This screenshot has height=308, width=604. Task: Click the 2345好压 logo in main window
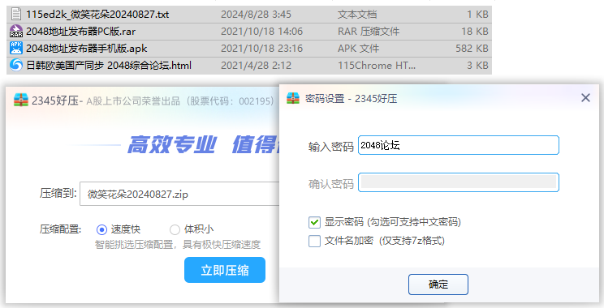pos(21,101)
